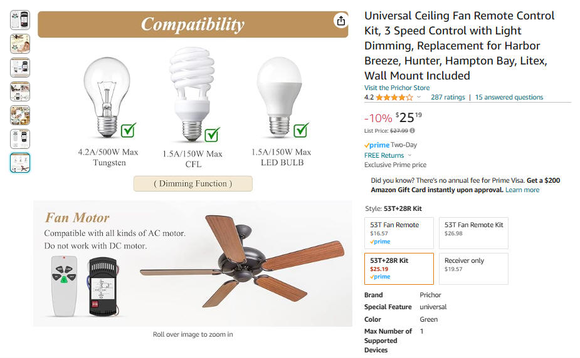Expand the star rating dropdown arrow
This screenshot has height=358, width=580.
pyautogui.click(x=419, y=98)
